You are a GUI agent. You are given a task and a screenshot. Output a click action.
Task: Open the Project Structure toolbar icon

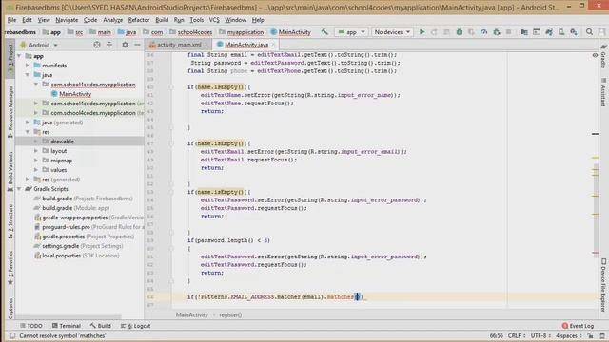click(x=524, y=32)
